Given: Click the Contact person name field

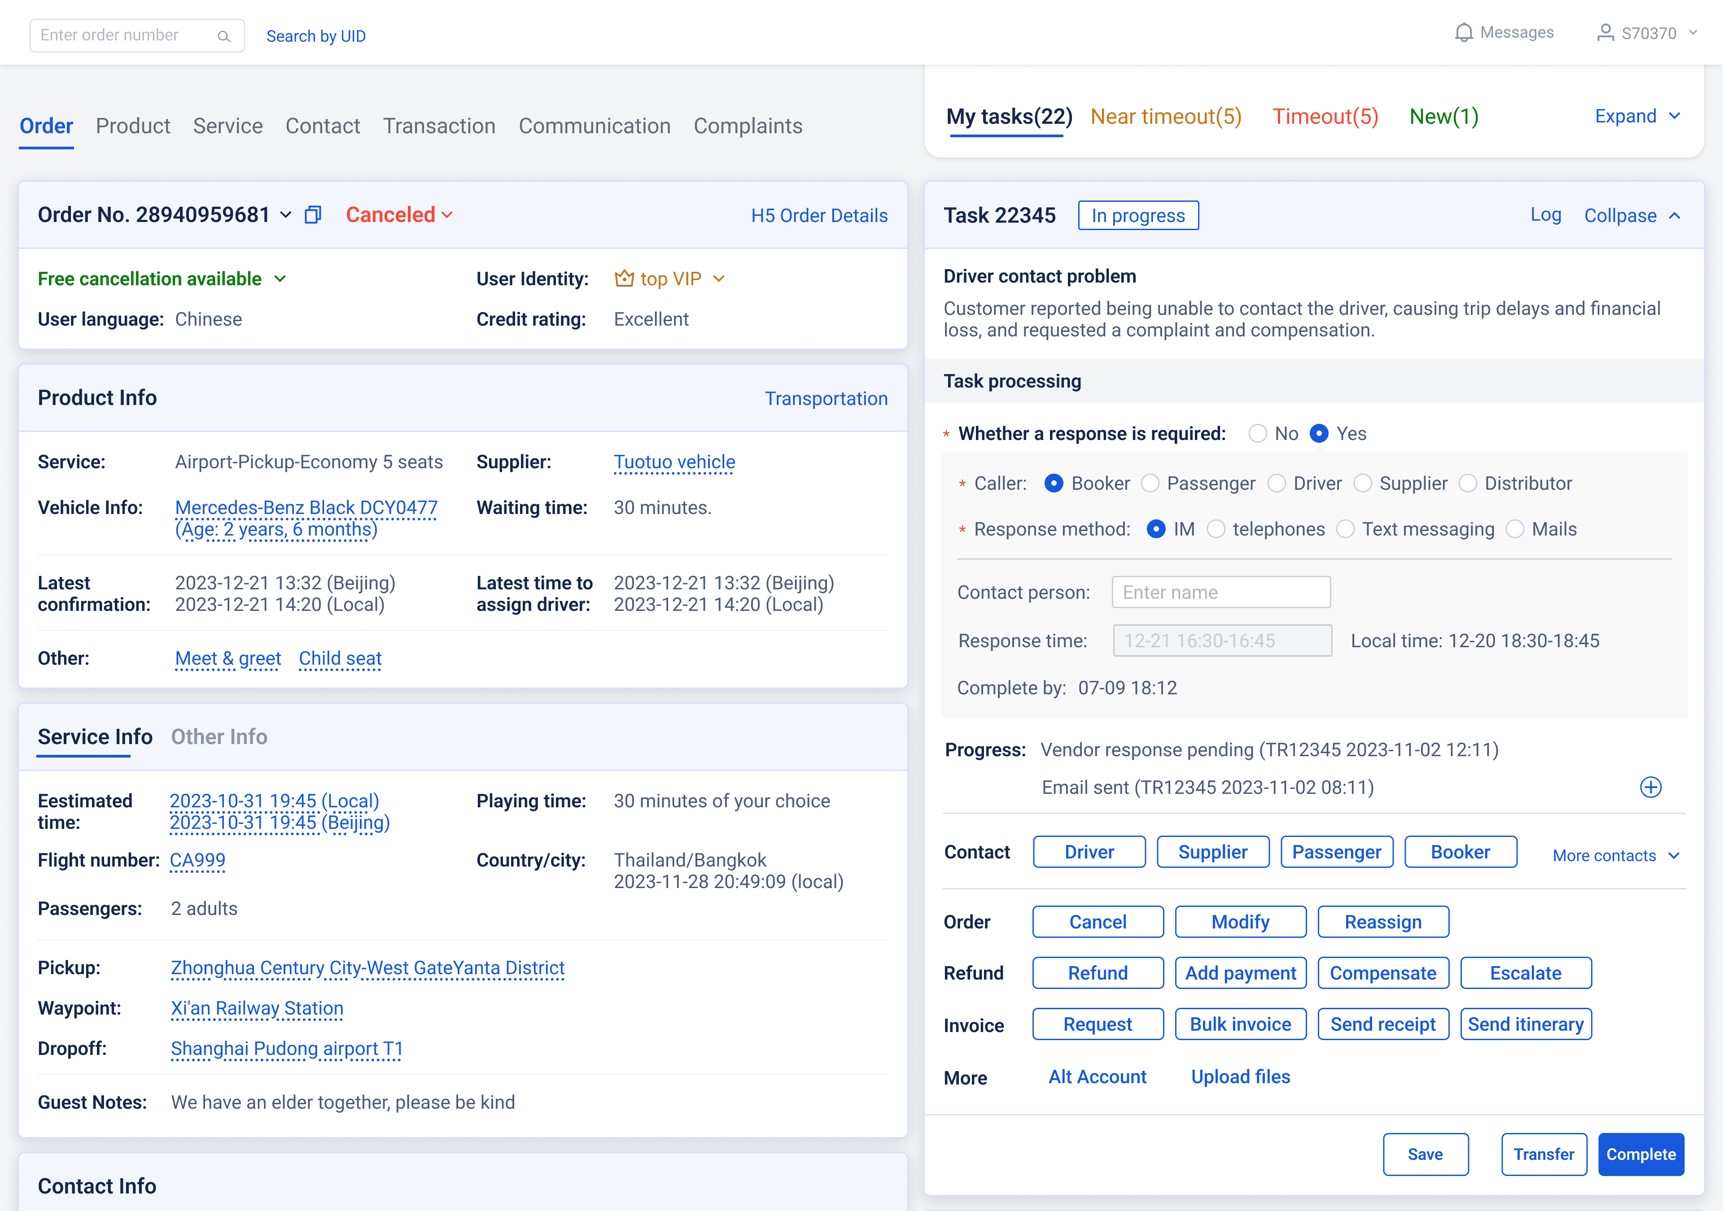Looking at the screenshot, I should click(1221, 593).
